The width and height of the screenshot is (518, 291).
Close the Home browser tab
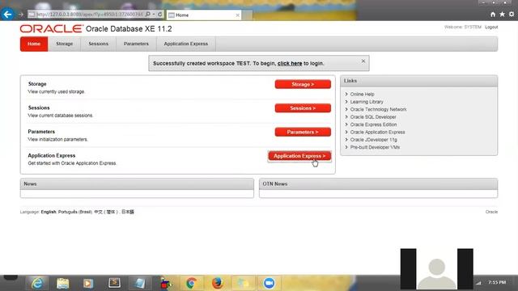pyautogui.click(x=237, y=15)
